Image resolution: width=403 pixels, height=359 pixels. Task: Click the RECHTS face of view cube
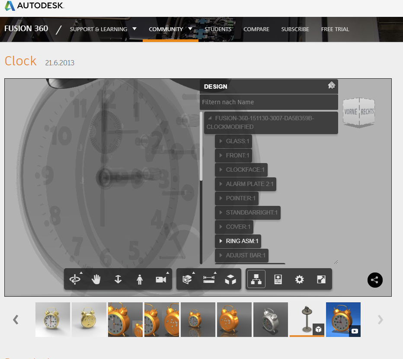pyautogui.click(x=367, y=112)
